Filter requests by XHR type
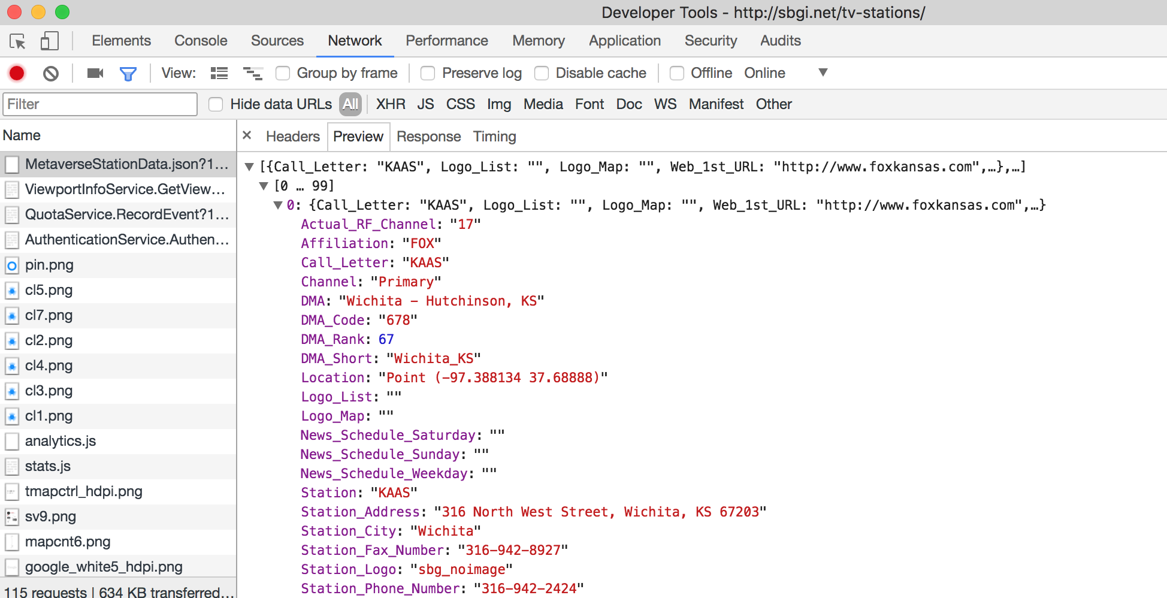Screen dimensions: 1167x598 (x=391, y=104)
